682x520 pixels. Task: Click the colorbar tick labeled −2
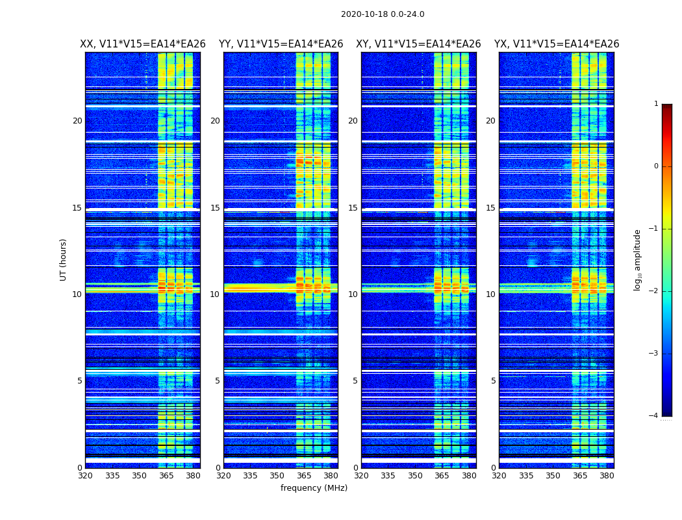[x=653, y=291]
